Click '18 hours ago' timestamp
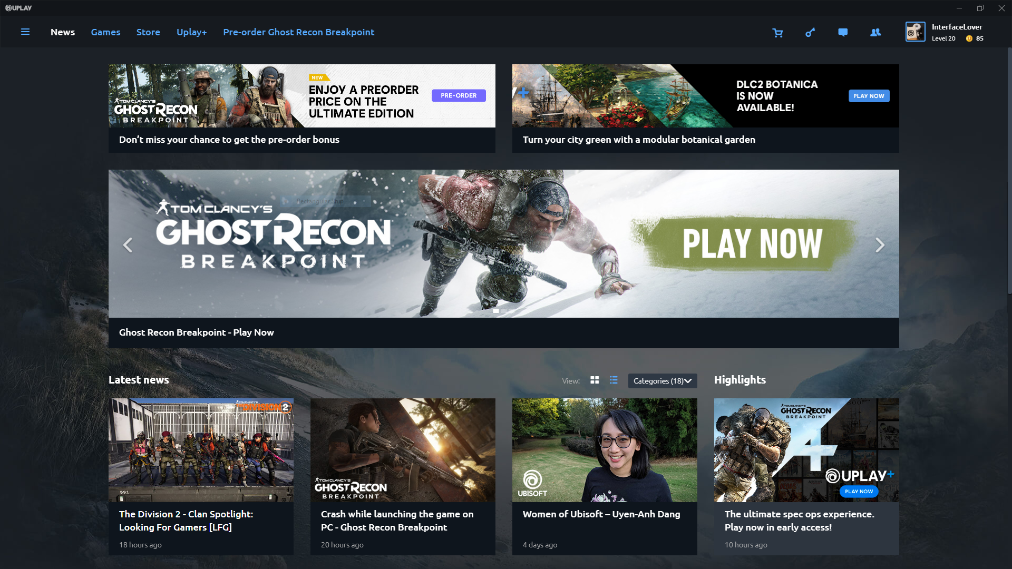This screenshot has width=1012, height=569. [x=140, y=545]
